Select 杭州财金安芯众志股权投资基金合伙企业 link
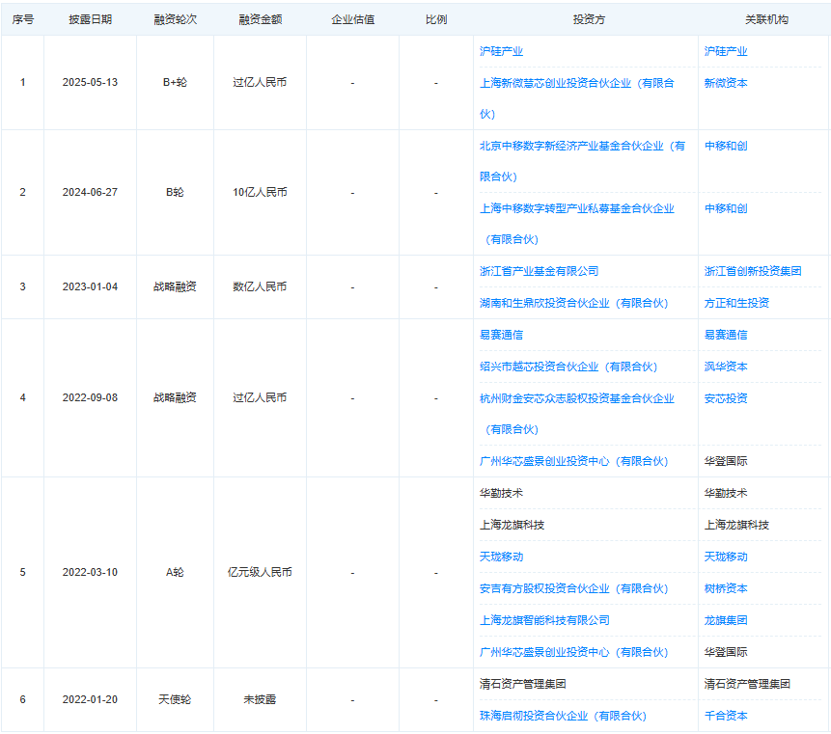The width and height of the screenshot is (831, 734). pos(576,399)
